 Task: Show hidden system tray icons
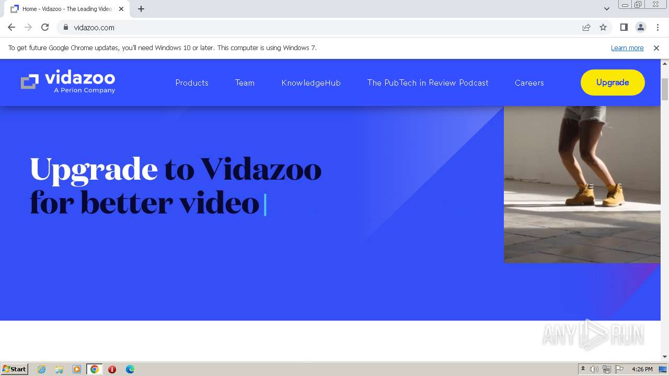click(x=583, y=369)
